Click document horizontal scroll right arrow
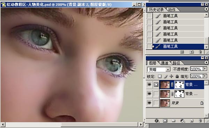Screen dimensions: 209x128 [141, 125]
